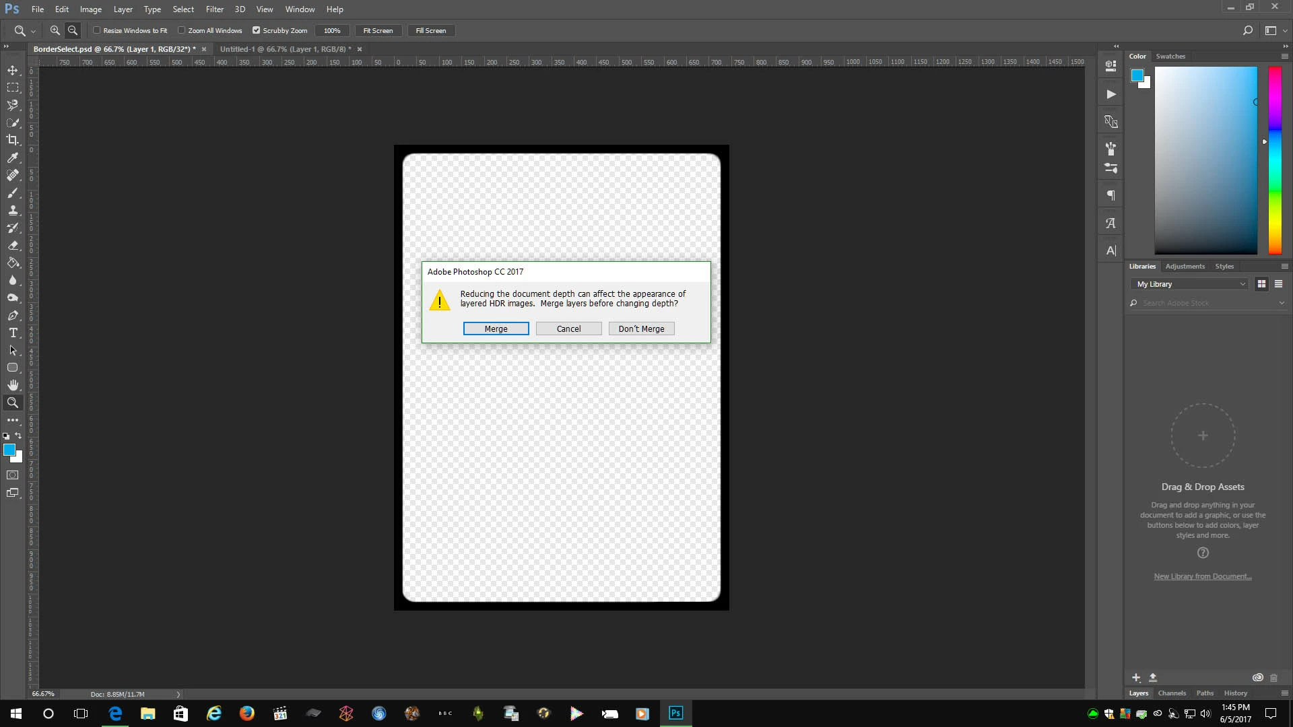Select the Crop tool
This screenshot has width=1293, height=727.
pyautogui.click(x=13, y=140)
